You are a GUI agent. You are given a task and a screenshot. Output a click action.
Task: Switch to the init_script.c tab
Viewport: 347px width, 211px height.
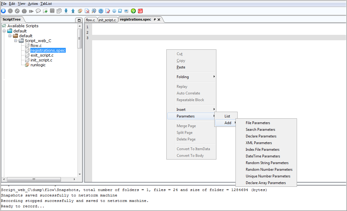107,20
